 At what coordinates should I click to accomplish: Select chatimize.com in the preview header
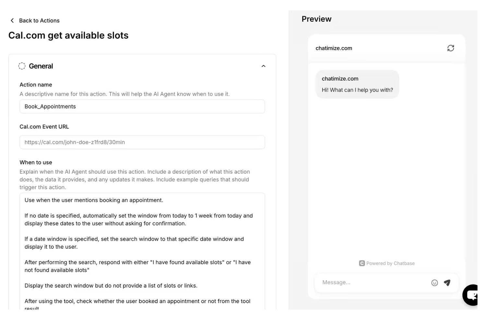point(333,48)
